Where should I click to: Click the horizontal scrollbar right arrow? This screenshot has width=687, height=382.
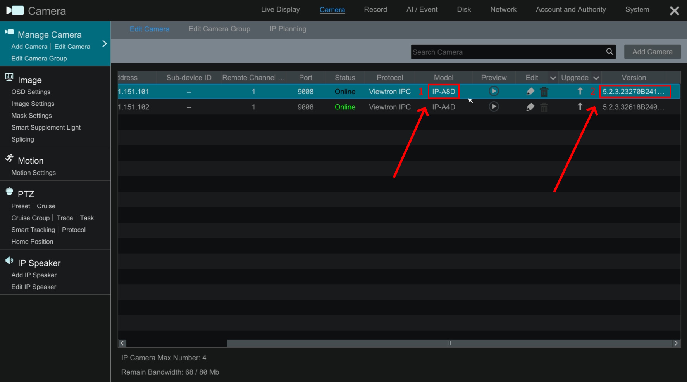coord(676,343)
